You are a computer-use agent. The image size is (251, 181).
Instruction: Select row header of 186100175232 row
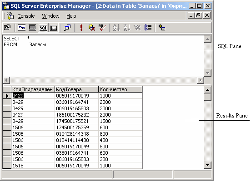click(7, 115)
